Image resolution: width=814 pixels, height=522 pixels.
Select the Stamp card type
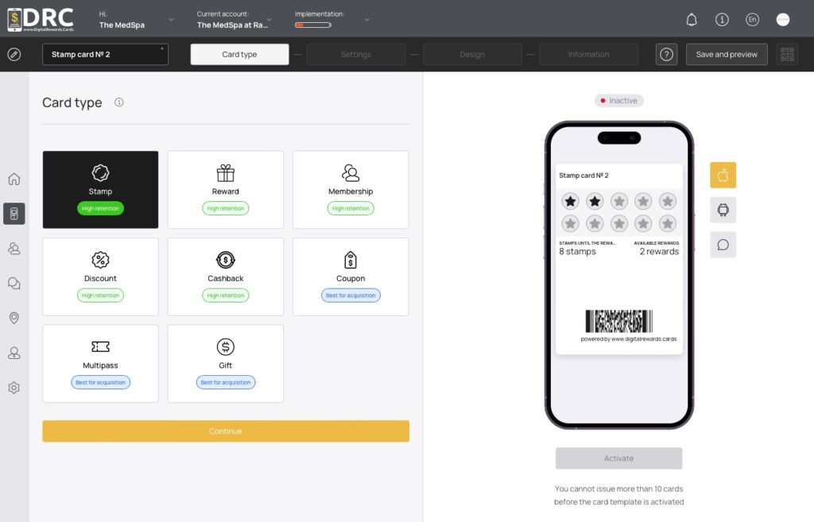pos(100,189)
